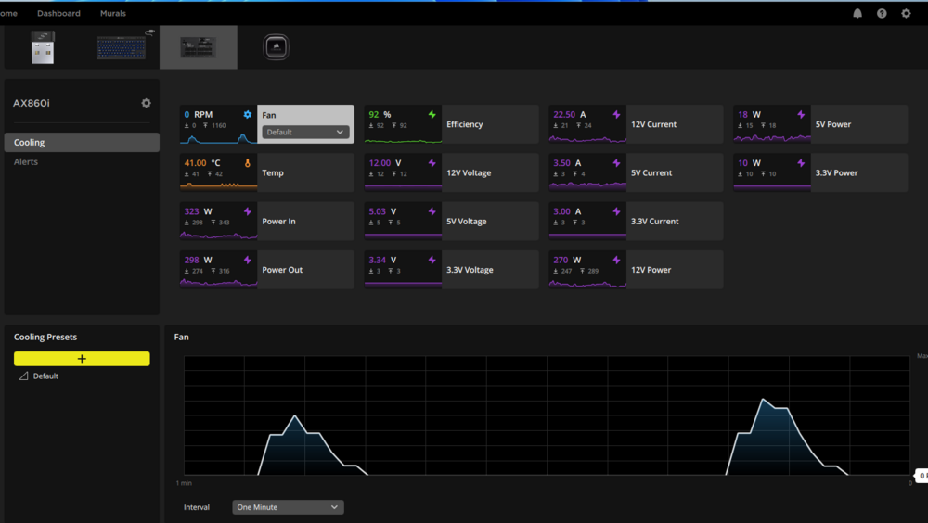Viewport: 928px width, 523px height.
Task: Open the notifications bell icon
Action: (x=857, y=13)
